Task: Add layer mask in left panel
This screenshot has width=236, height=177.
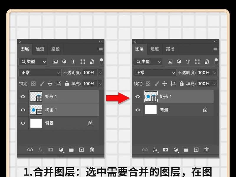Action: [x=51, y=150]
